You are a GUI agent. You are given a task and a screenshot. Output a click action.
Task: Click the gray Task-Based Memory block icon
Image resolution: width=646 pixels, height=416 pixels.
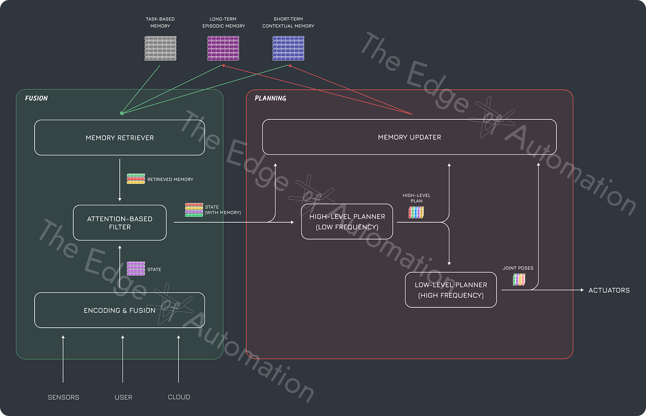click(x=160, y=48)
